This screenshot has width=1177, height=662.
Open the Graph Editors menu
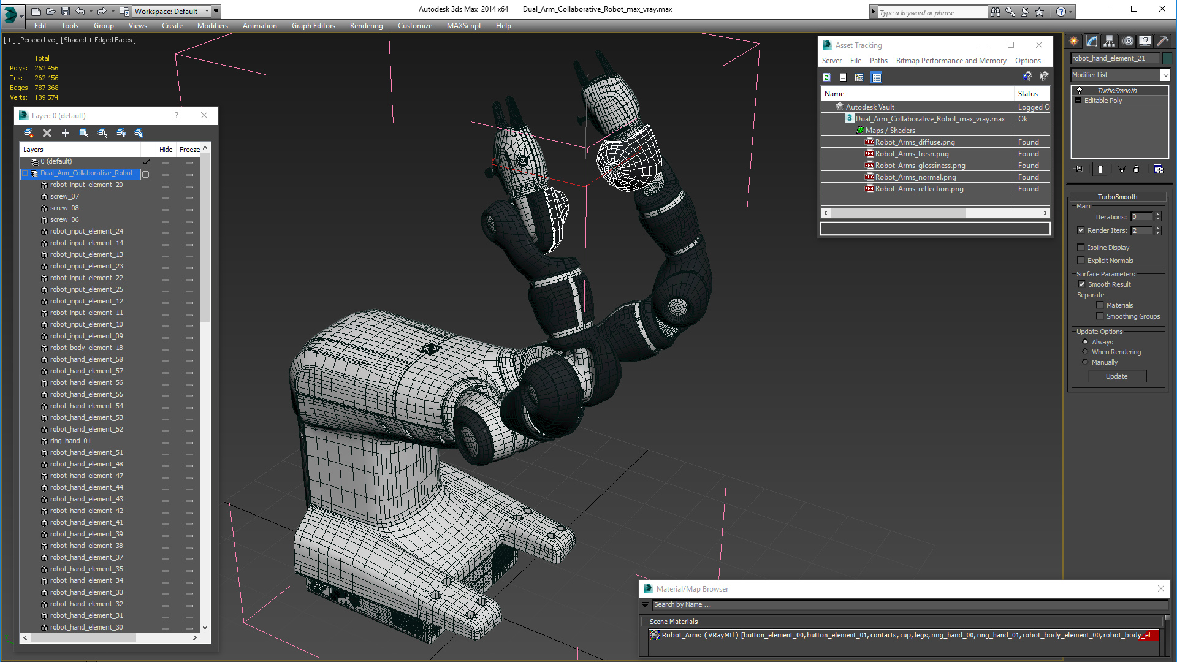[x=313, y=26]
